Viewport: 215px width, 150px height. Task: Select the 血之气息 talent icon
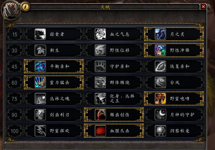pyautogui.click(x=100, y=34)
